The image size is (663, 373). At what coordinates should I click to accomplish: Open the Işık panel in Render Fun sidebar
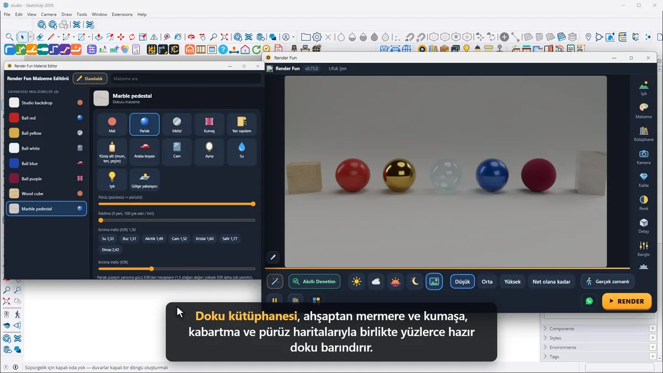[x=644, y=88]
